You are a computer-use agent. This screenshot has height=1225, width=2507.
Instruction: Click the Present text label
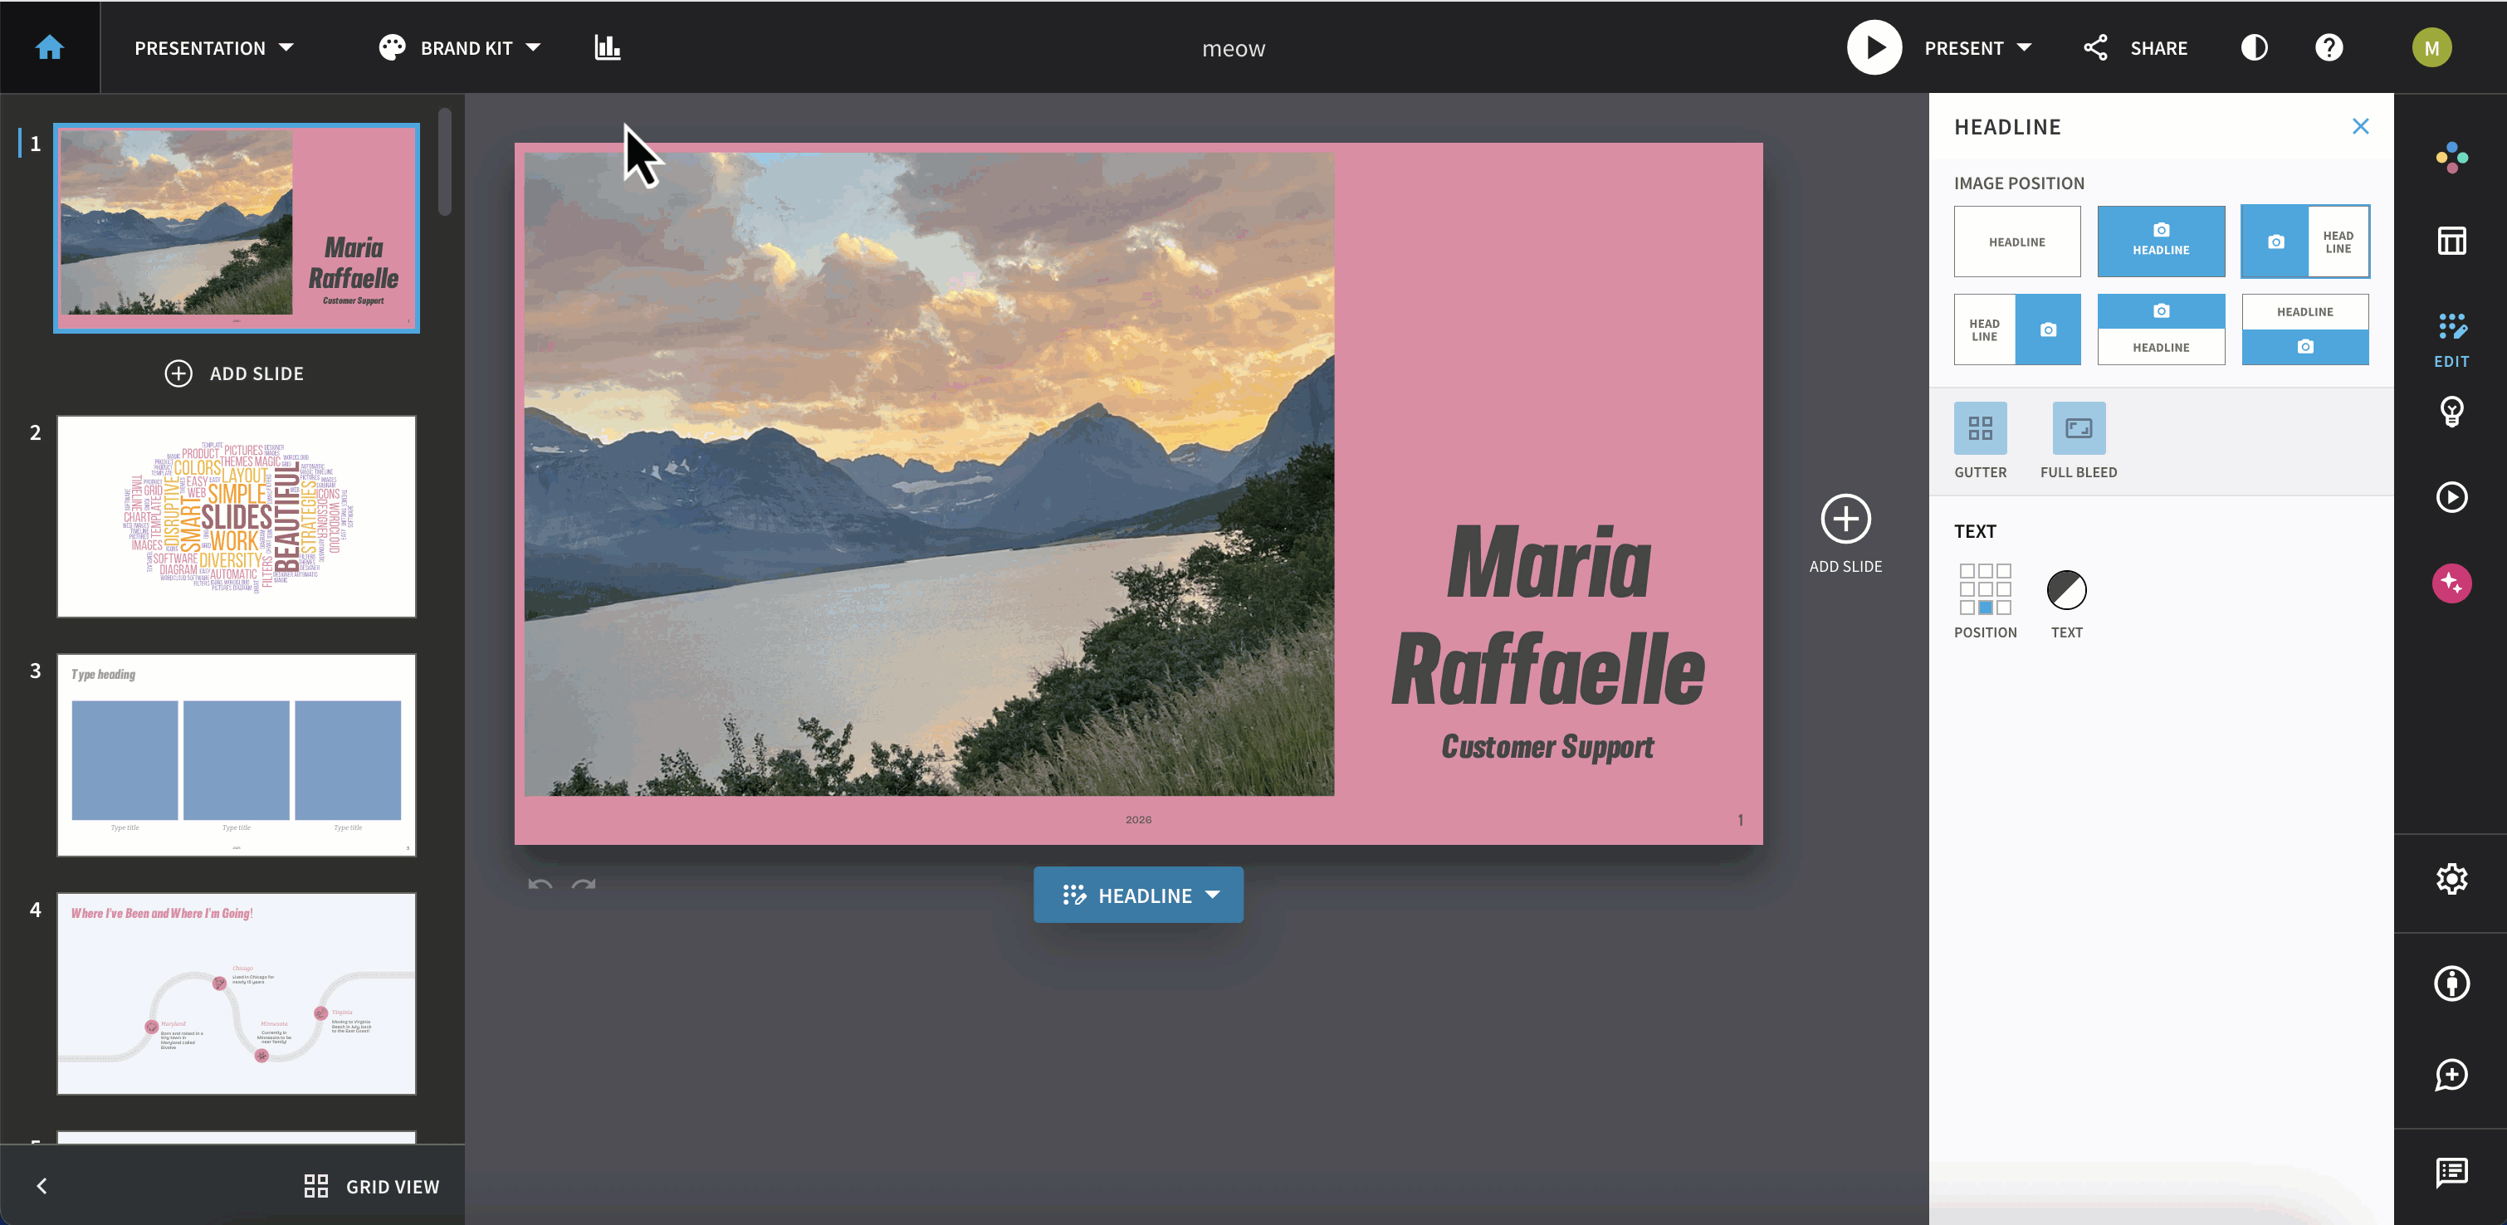(x=1963, y=47)
